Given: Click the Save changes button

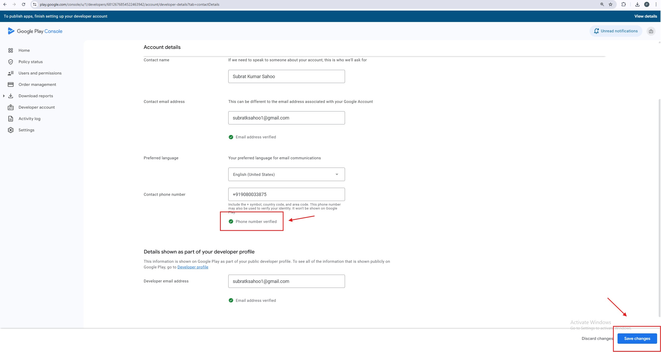Looking at the screenshot, I should tap(637, 339).
